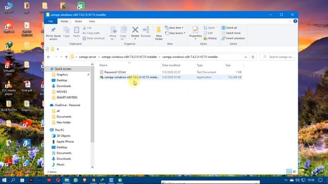Open recent locations dropdown arrow
Screen dimensions: 328x184
click(x=61, y=57)
